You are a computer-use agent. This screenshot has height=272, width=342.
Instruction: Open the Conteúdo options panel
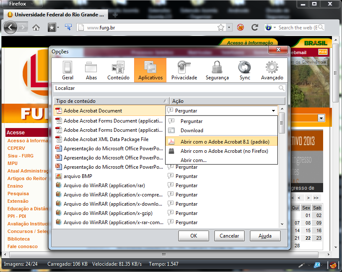tap(118, 70)
